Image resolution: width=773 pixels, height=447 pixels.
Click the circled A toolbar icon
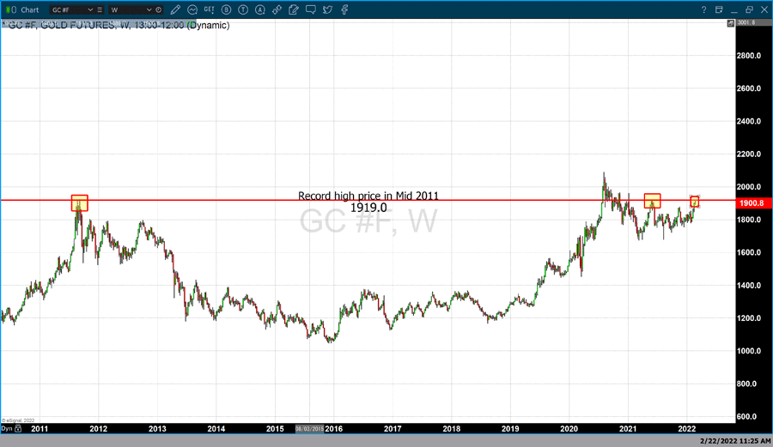coord(259,9)
